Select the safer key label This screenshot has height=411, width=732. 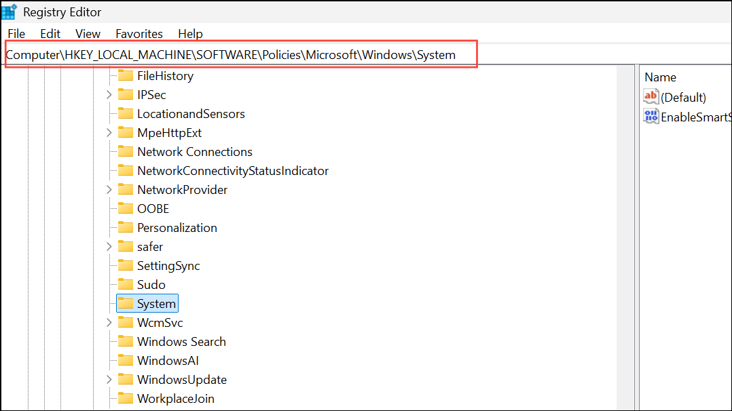[150, 247]
